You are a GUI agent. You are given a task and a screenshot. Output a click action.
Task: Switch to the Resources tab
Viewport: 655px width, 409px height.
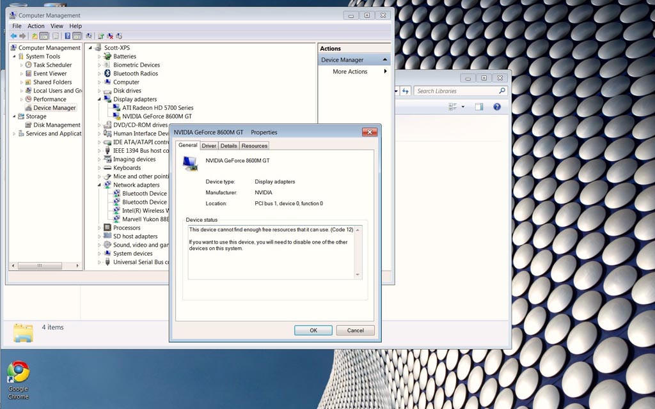tap(255, 146)
